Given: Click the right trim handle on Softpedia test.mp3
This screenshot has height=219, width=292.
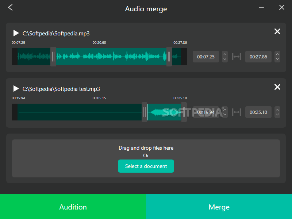Looking at the screenshot, I should click(x=184, y=112).
